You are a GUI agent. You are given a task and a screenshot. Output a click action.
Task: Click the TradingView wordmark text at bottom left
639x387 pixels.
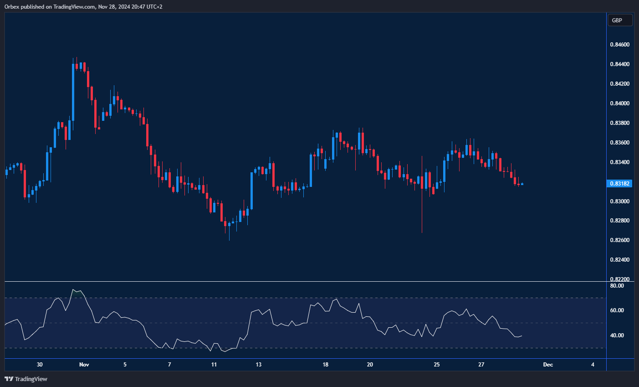(x=31, y=379)
